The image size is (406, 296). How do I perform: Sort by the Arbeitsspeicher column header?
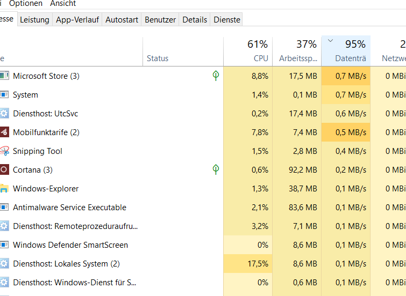(x=297, y=51)
